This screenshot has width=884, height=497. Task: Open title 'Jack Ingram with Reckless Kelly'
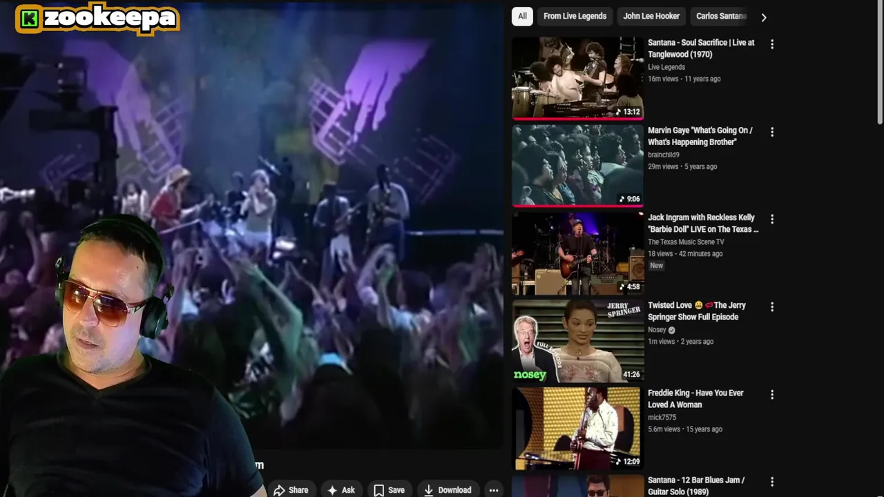point(703,224)
